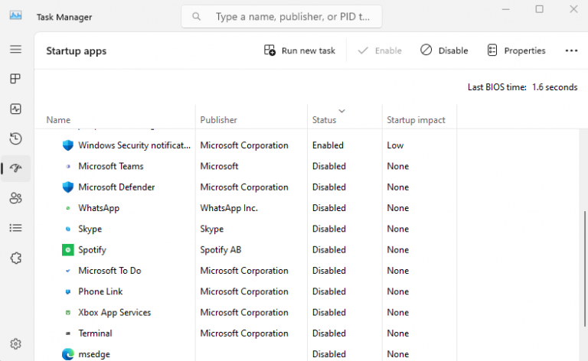Sort by the Publisher column header
Image resolution: width=588 pixels, height=361 pixels.
click(x=218, y=120)
